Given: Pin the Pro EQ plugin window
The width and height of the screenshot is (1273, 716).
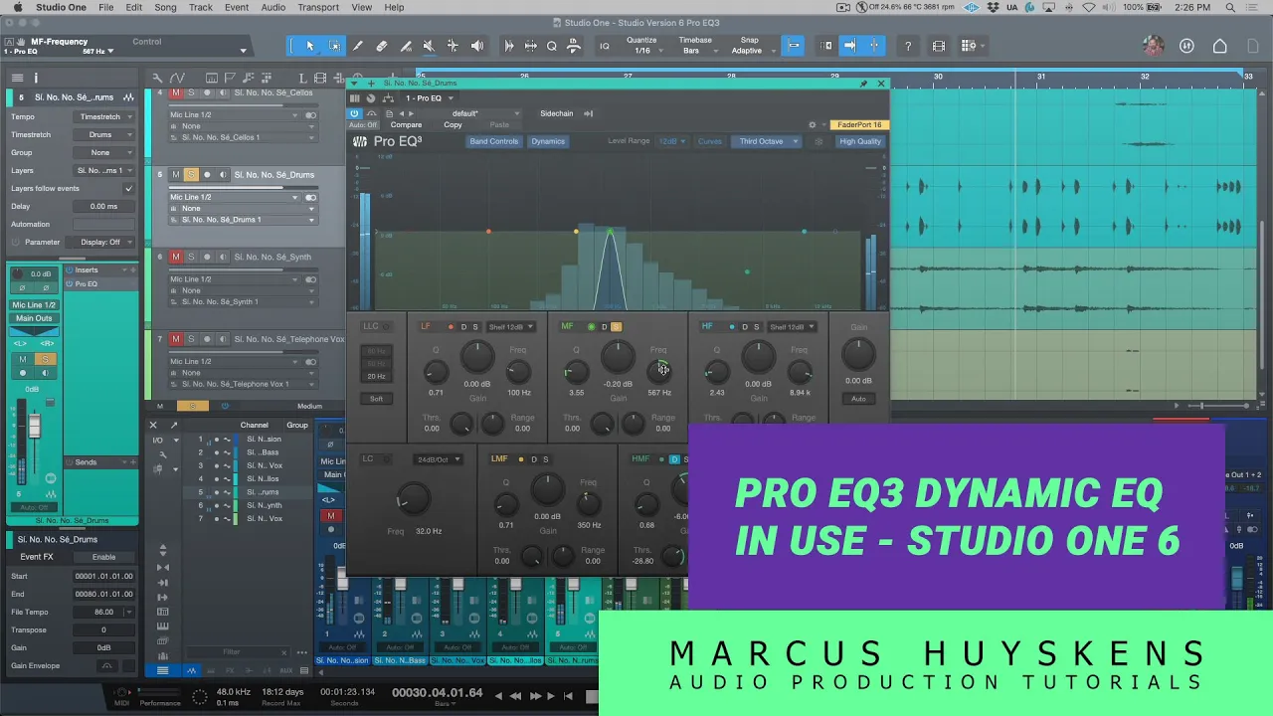Looking at the screenshot, I should coord(863,84).
